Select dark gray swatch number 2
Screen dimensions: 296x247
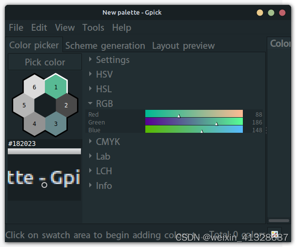point(66,105)
